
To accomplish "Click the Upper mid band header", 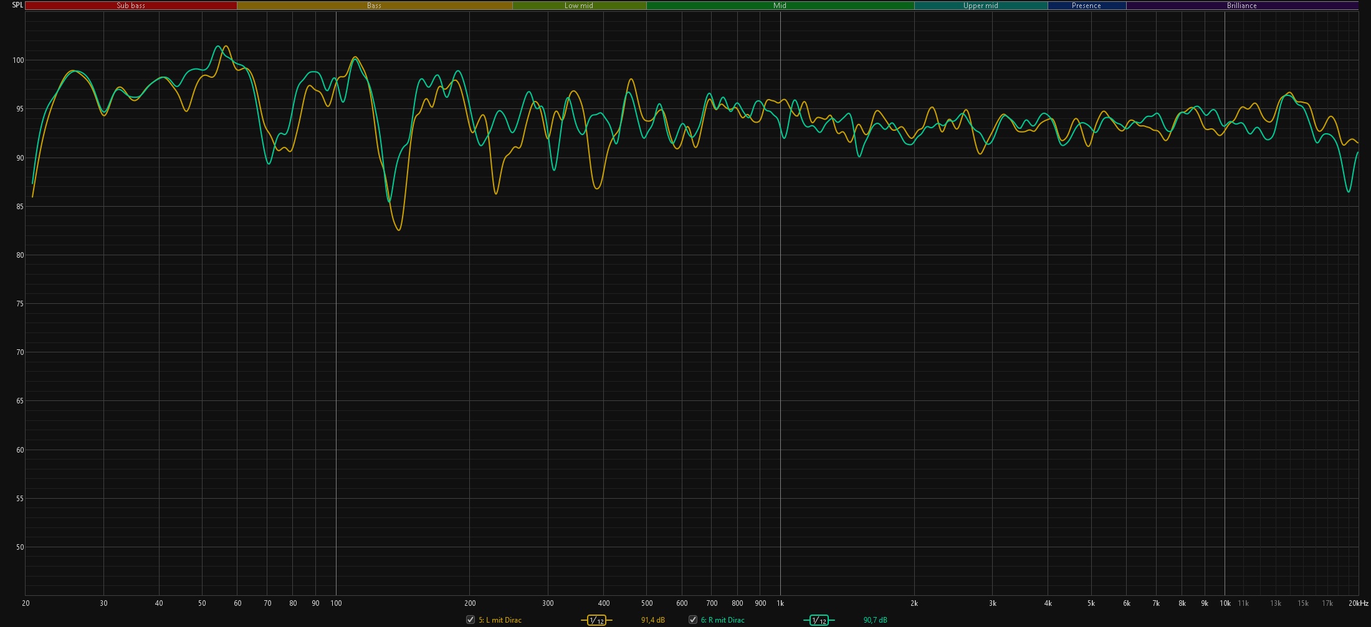I will click(x=981, y=6).
